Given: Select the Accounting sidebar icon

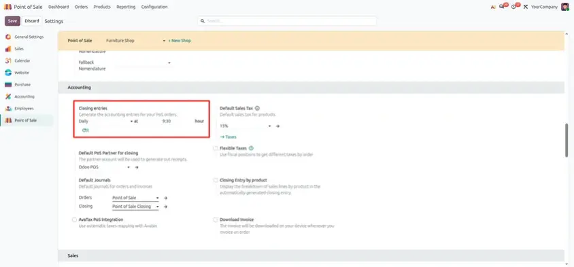Looking at the screenshot, I should click(x=8, y=96).
